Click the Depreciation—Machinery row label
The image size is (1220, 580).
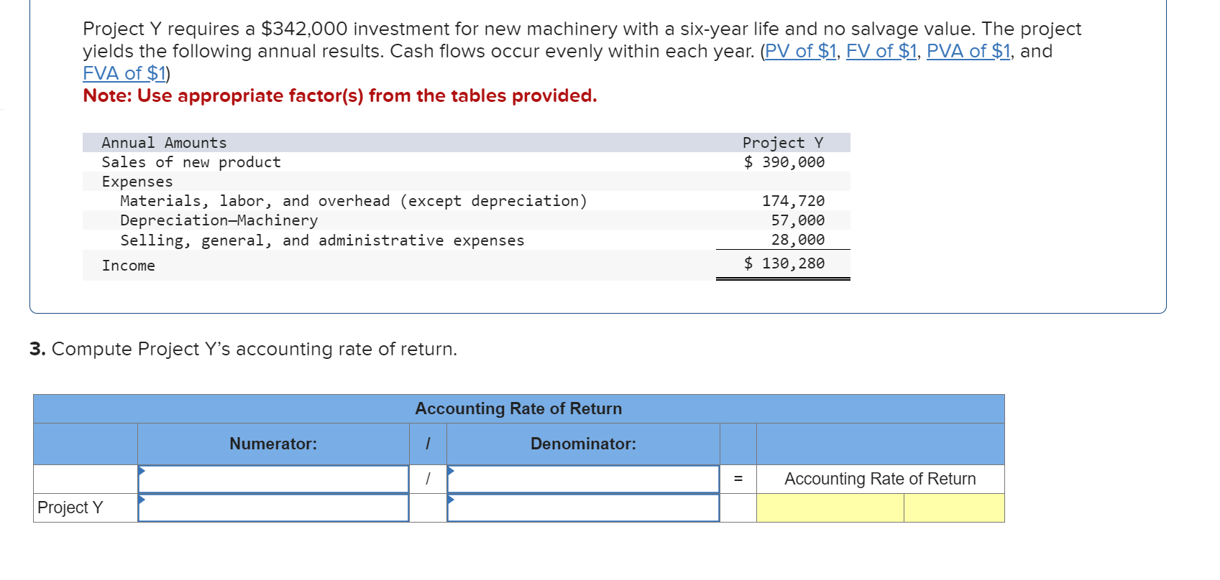(219, 220)
